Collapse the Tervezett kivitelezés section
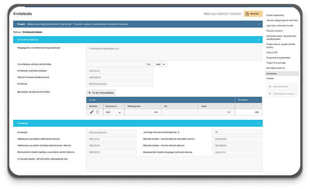Viewport: 310px width, 189px height. [259, 39]
